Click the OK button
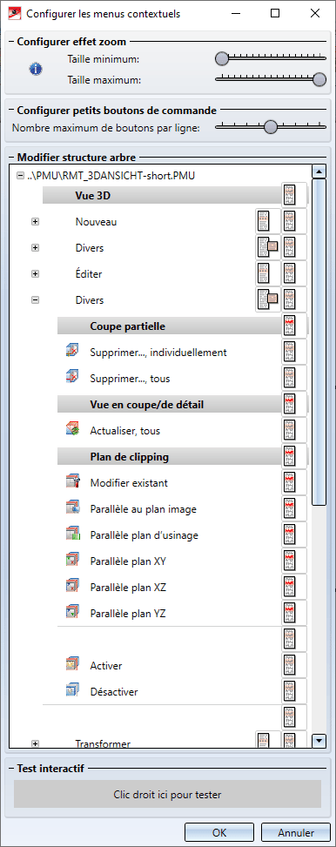 pos(219,832)
